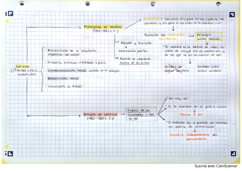Click the yellow-bordered 'Principio homo mensura' box
Viewport: 242px width, 171px height.
click(x=209, y=36)
